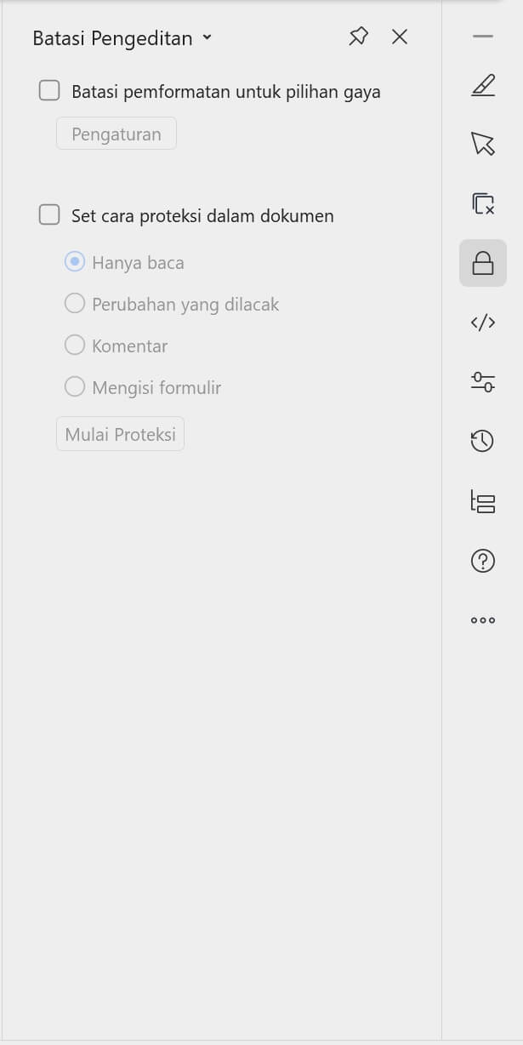
Task: Open the clear selection icon in the sidebar
Action: coord(482,204)
